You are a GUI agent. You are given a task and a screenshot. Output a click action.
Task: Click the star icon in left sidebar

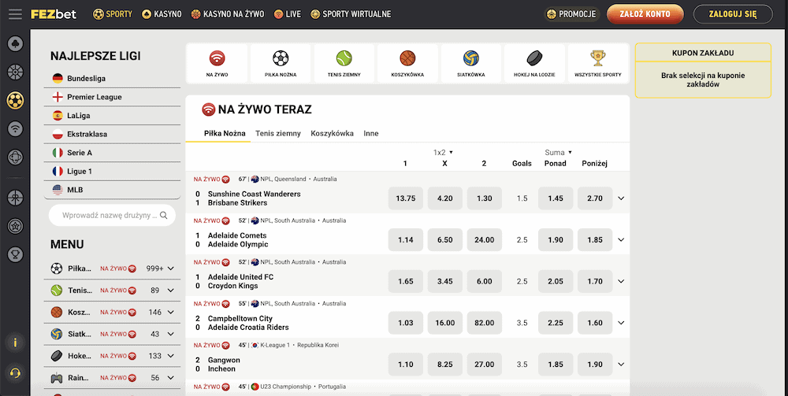(15, 226)
